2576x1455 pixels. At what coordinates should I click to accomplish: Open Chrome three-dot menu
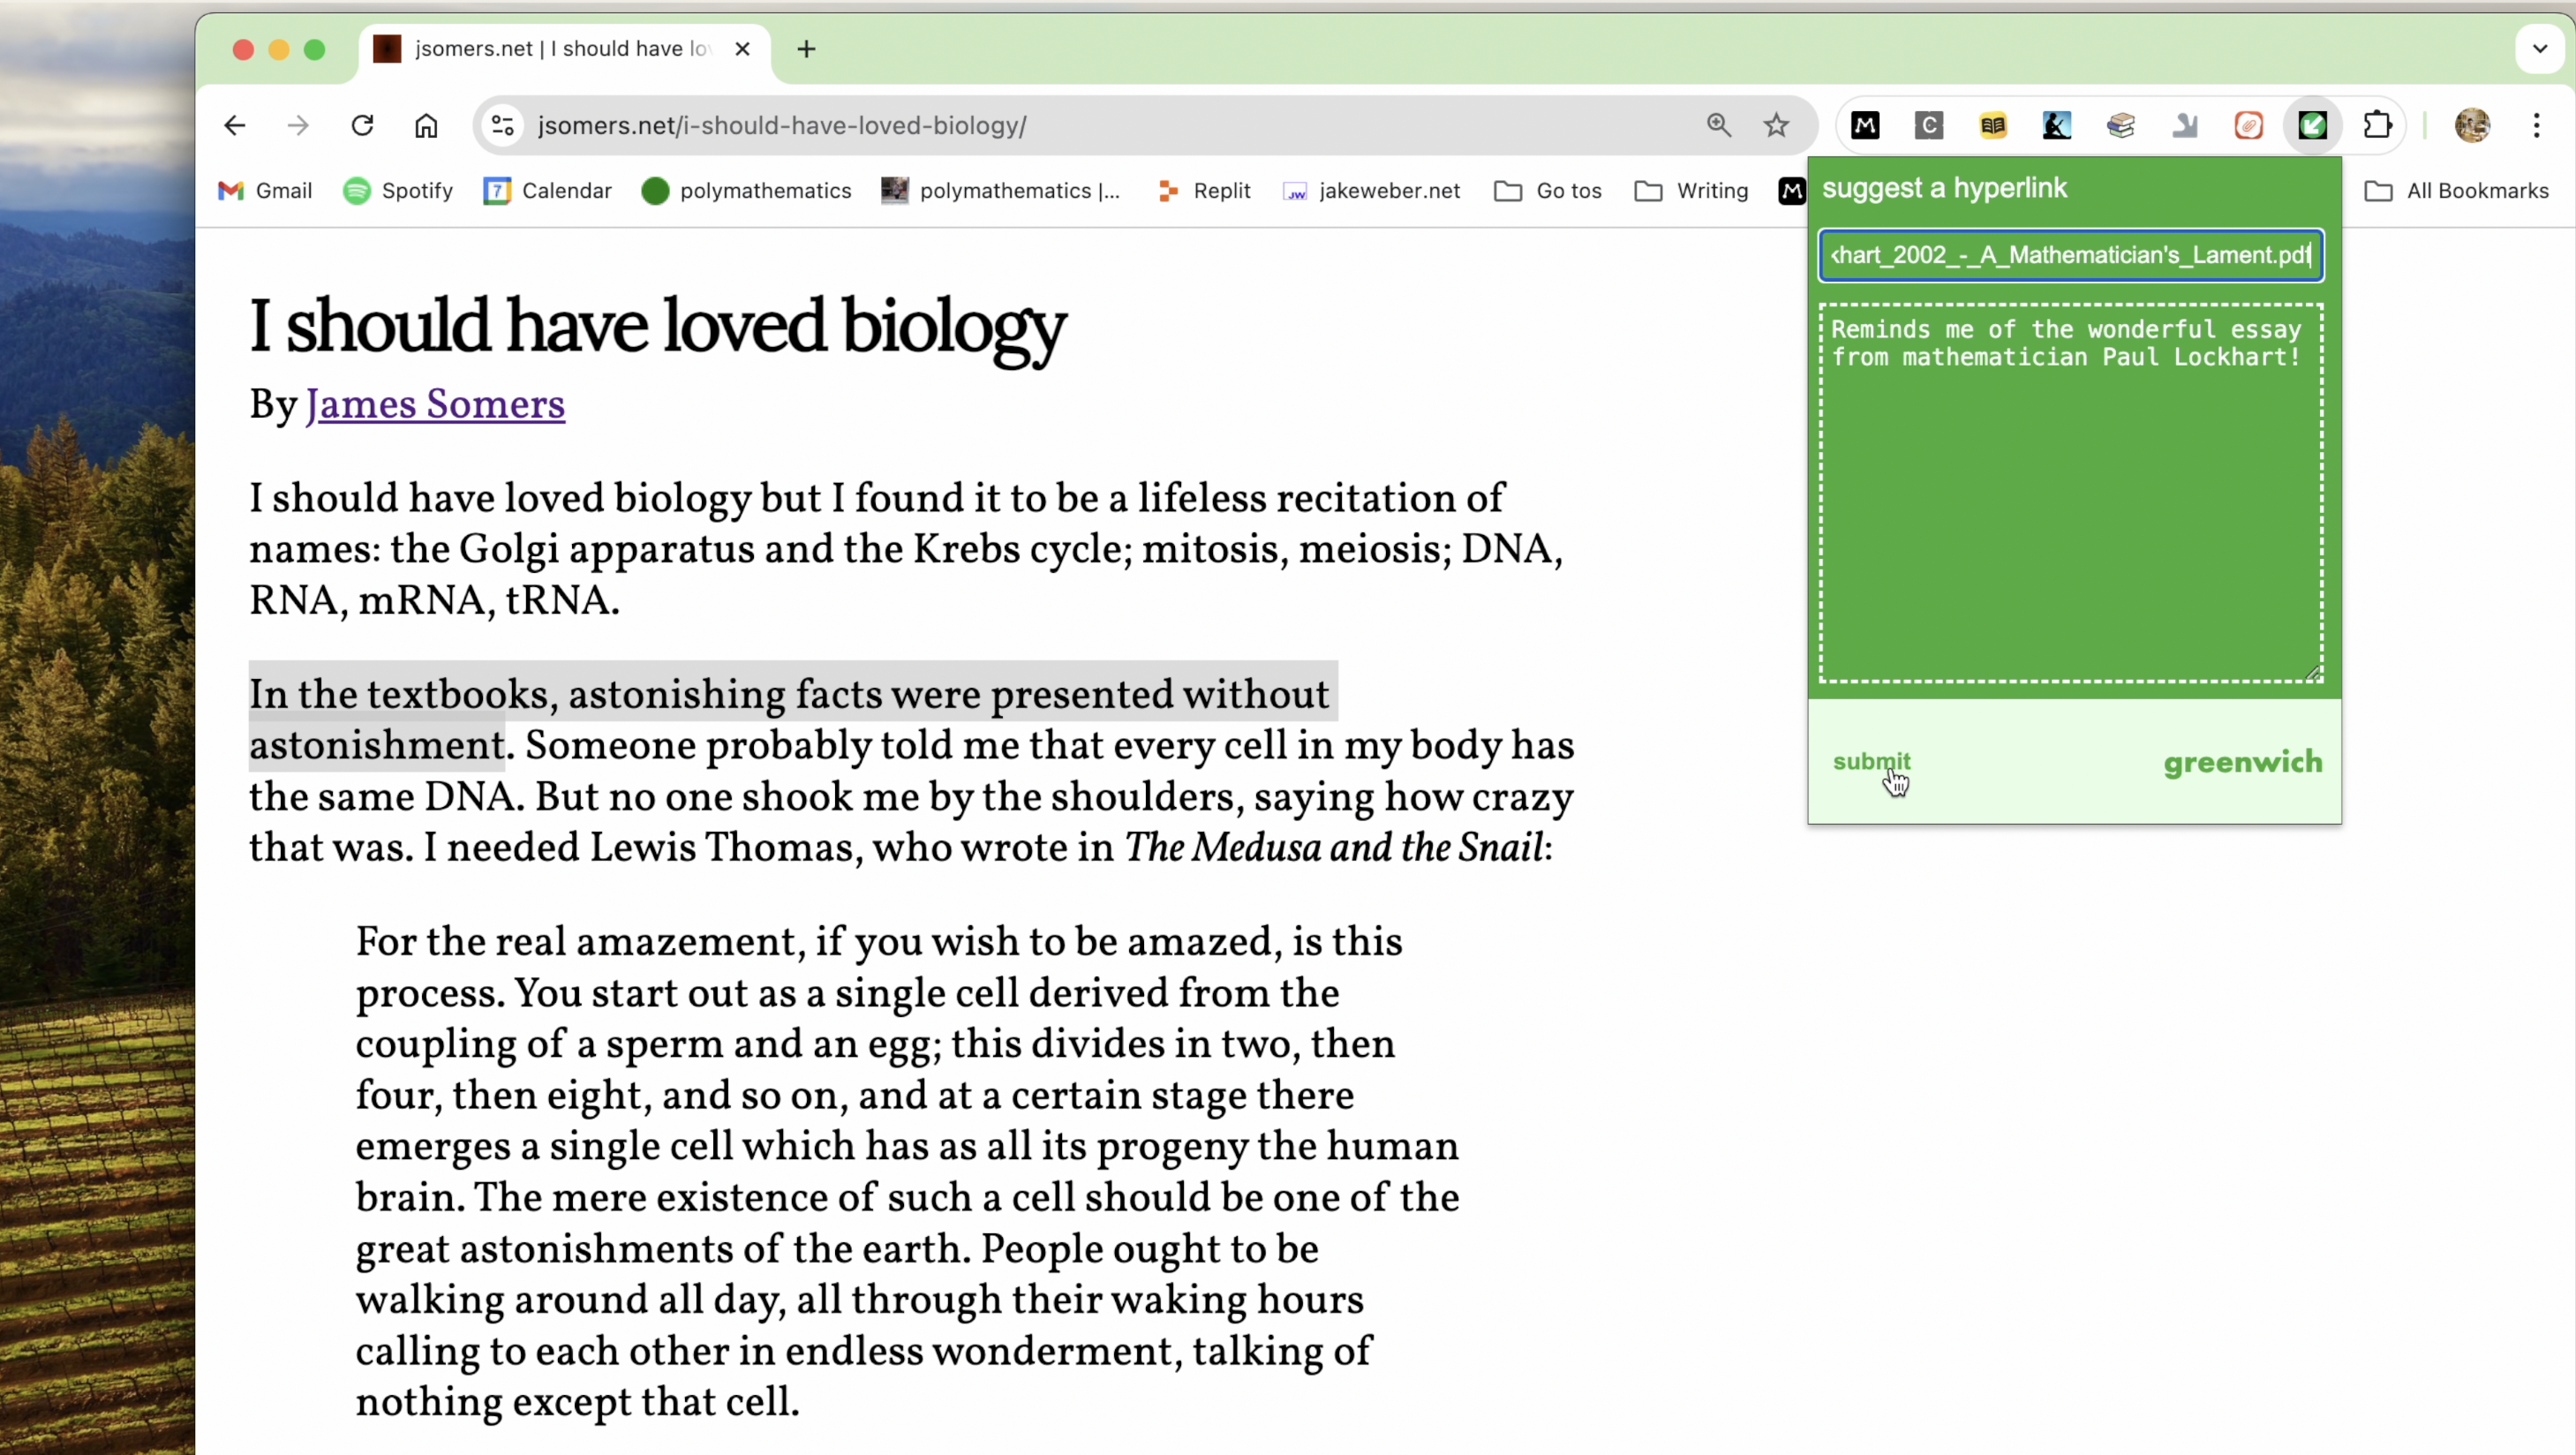[x=2537, y=125]
